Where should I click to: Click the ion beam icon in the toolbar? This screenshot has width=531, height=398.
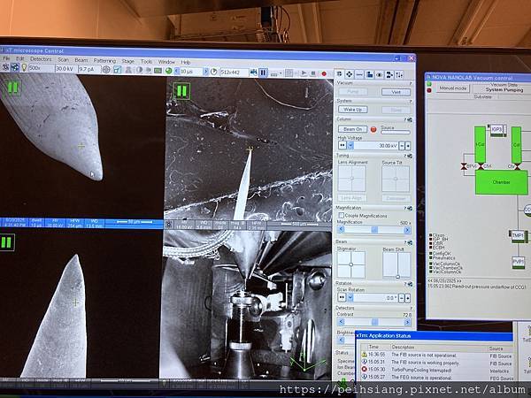click(x=14, y=68)
